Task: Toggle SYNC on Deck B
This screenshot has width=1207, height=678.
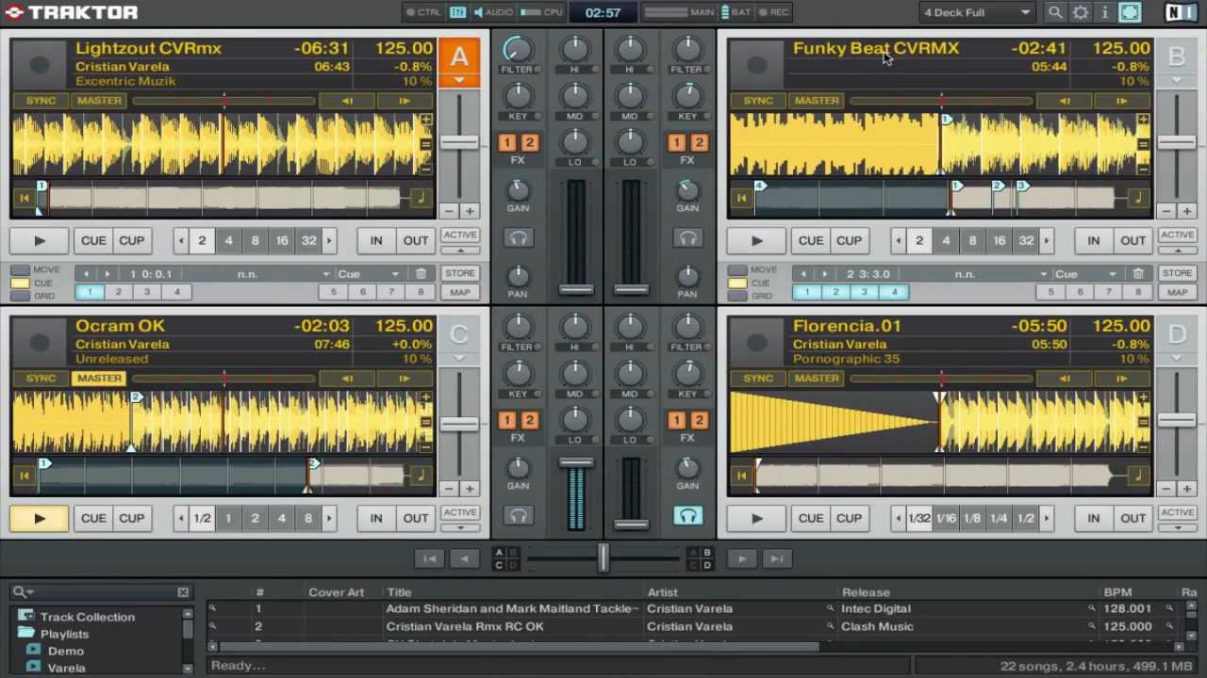Action: [758, 101]
